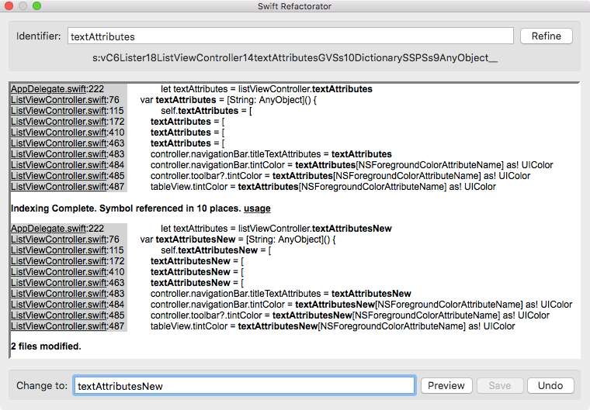Open ListViewController.swift:483 in renamed preview list
590x410 pixels.
(68, 294)
